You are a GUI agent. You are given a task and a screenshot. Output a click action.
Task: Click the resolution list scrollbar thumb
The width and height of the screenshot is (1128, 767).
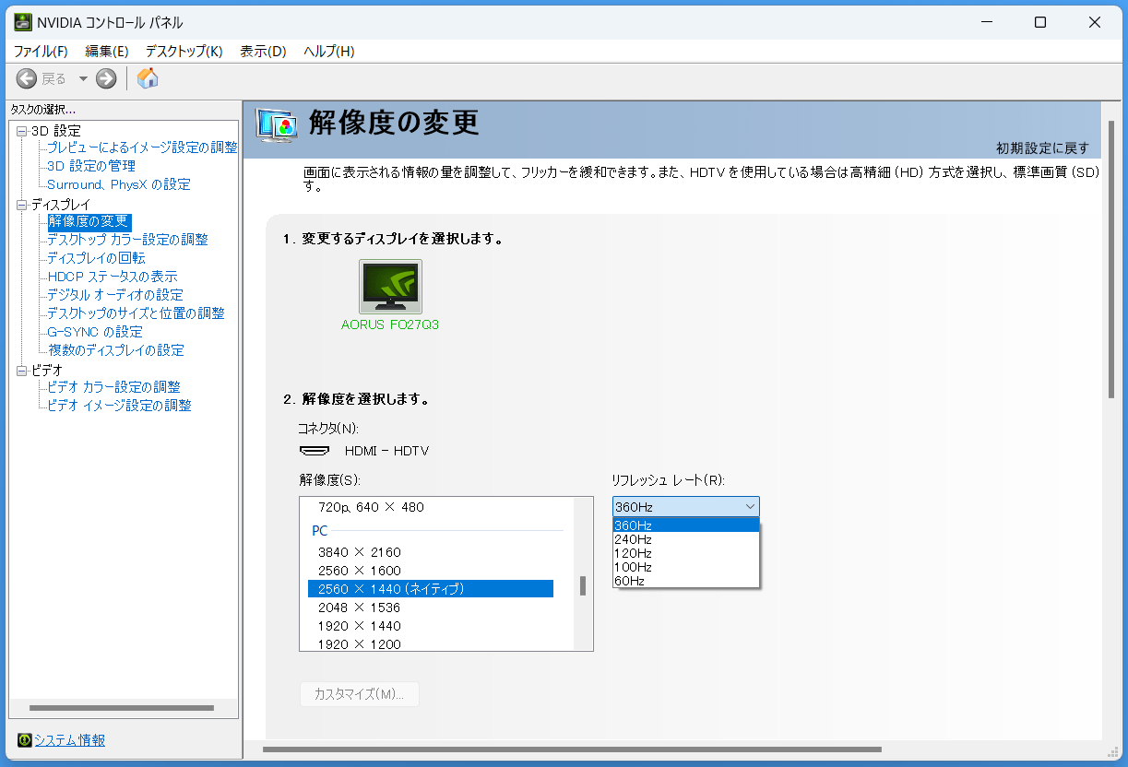pyautogui.click(x=583, y=585)
